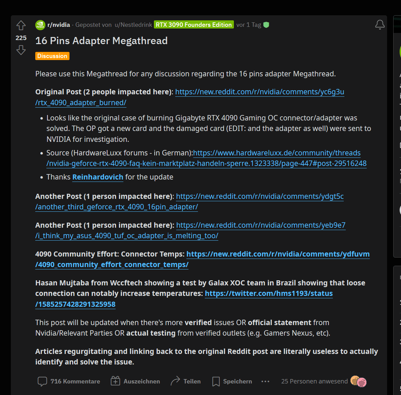The width and height of the screenshot is (401, 395).
Task: Click the Auszeichnen award button
Action: point(135,381)
